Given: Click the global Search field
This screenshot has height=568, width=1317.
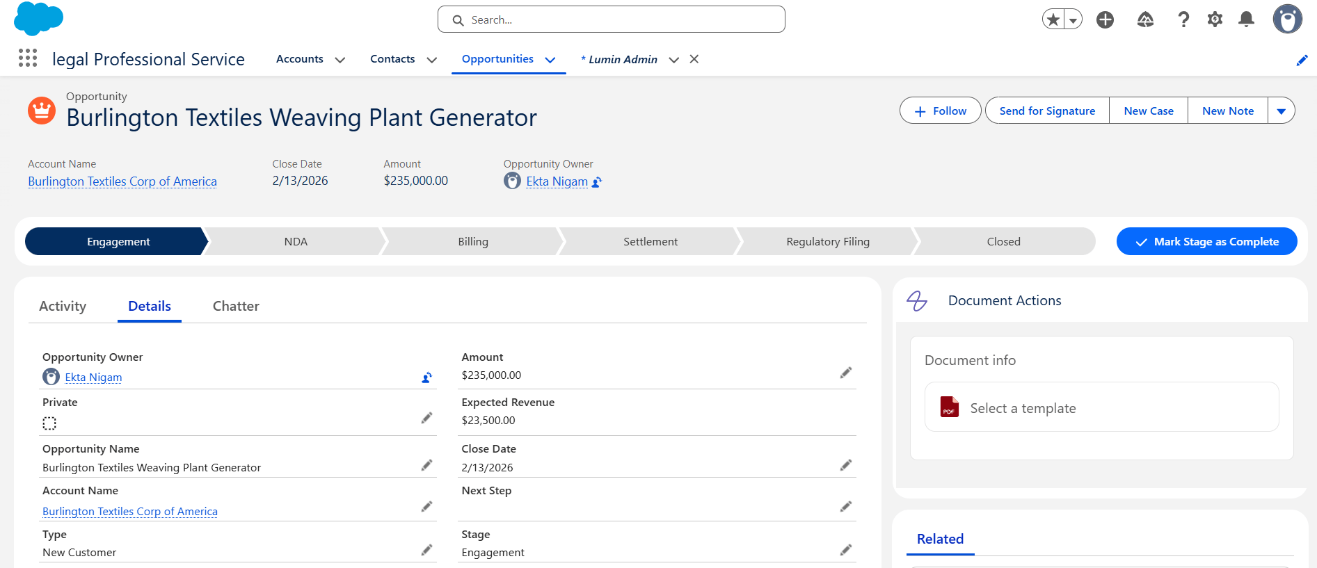Looking at the screenshot, I should (x=612, y=19).
